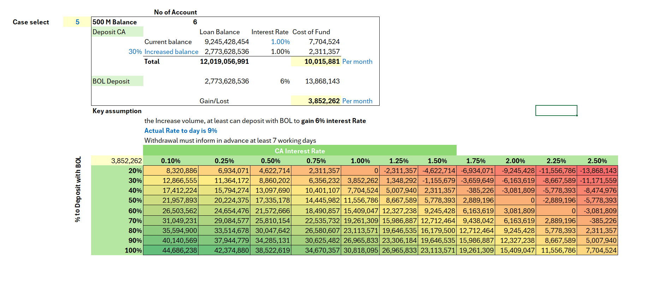Select the BOL Deposit 6% rate cell
The image size is (647, 289).
click(x=285, y=81)
